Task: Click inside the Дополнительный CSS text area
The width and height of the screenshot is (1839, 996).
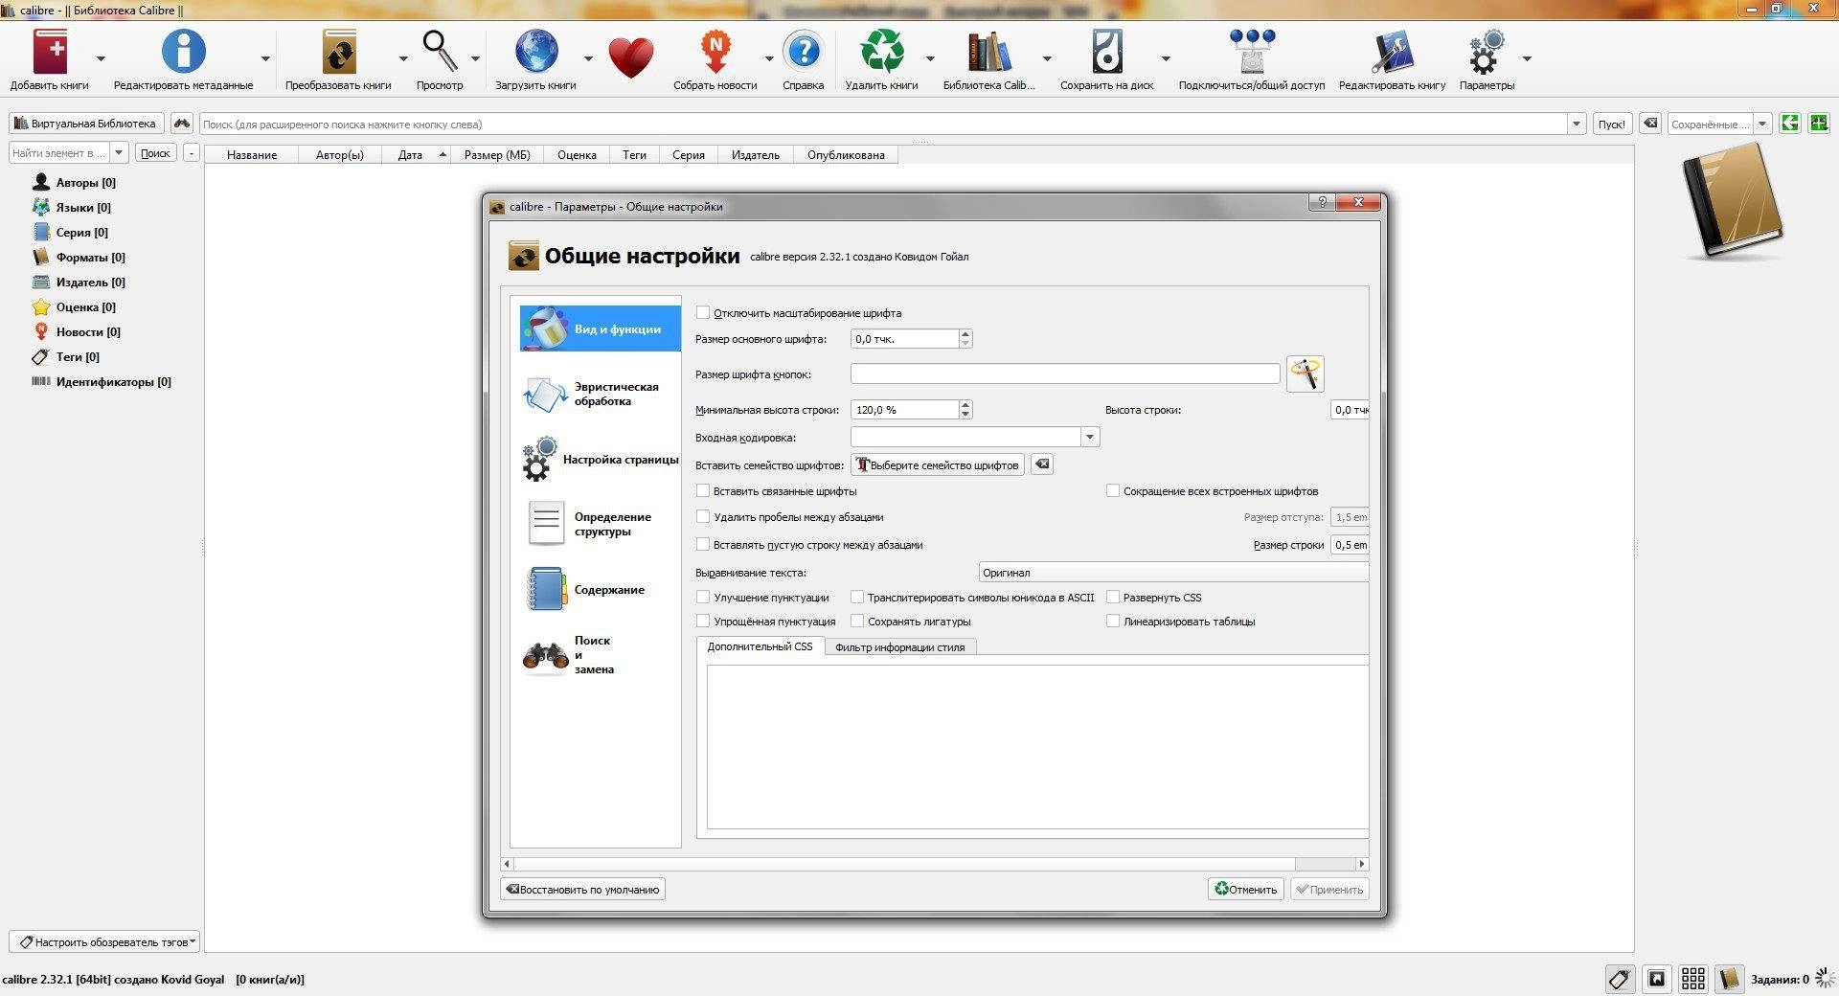Action: tap(1037, 747)
